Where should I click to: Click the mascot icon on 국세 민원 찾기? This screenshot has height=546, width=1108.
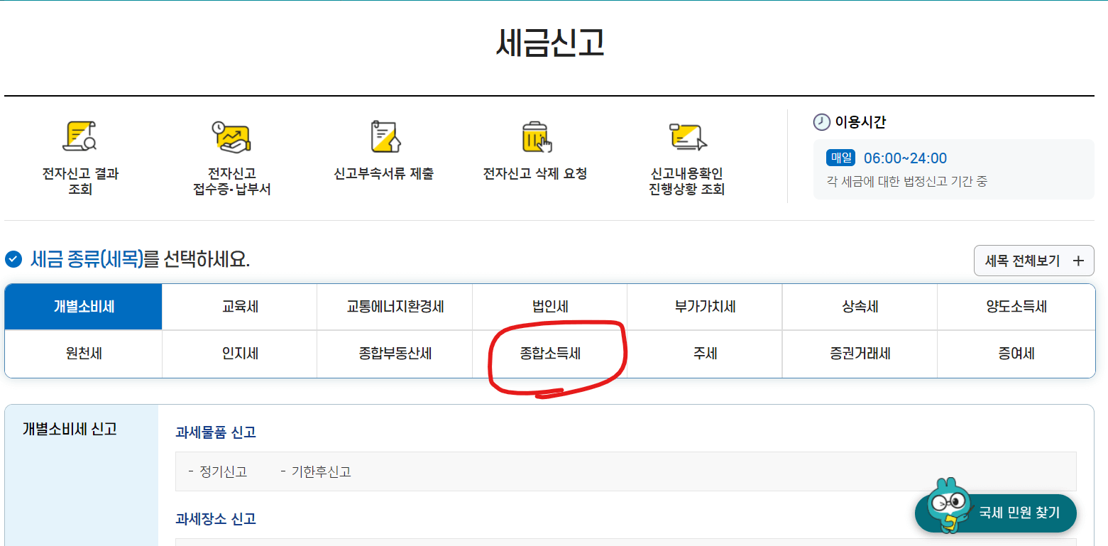click(950, 506)
